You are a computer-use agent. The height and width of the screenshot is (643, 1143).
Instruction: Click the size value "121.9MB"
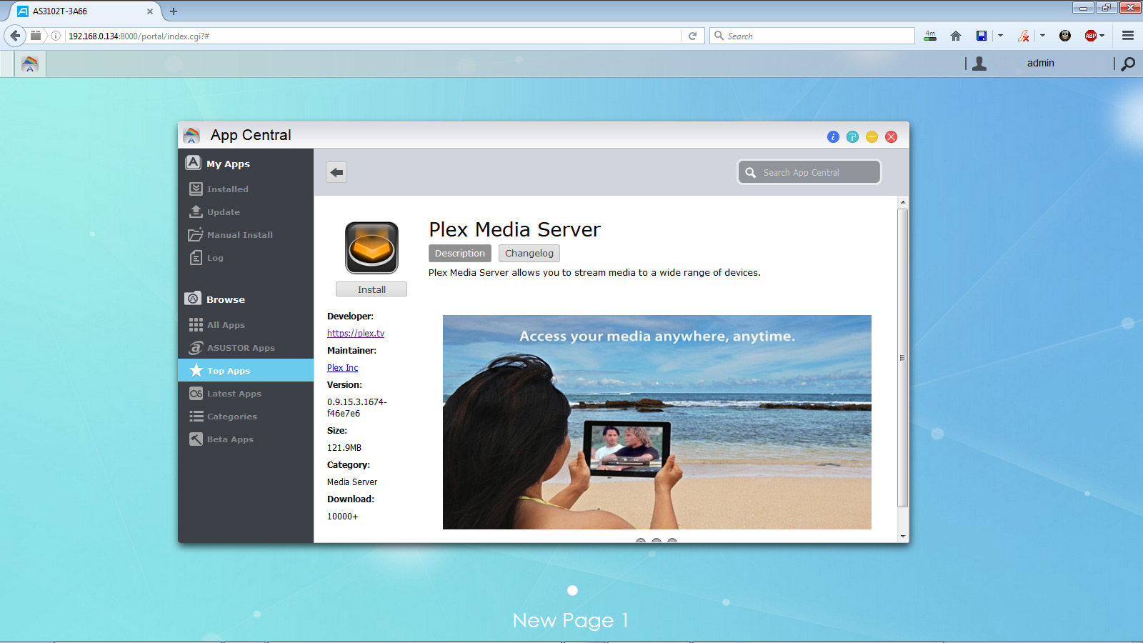coord(344,448)
